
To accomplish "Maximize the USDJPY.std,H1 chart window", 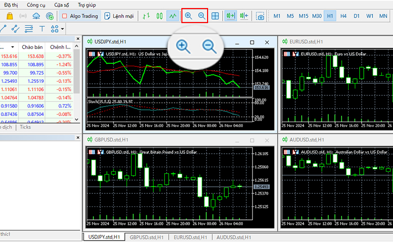I will 252,43.
